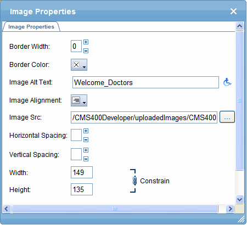Increase Vertical Spacing with plus icon
The width and height of the screenshot is (247, 225).
click(86, 150)
